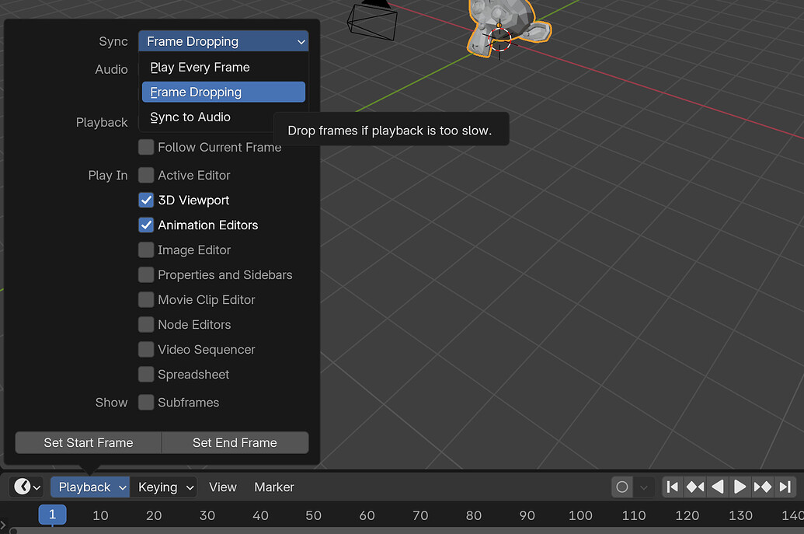Choose Play Every Frame sync option
The width and height of the screenshot is (804, 534).
224,67
